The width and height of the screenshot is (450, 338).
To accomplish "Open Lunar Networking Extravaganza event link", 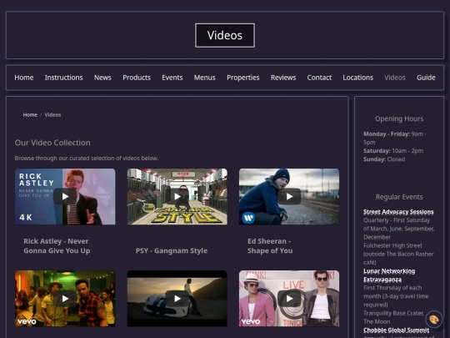I will pyautogui.click(x=389, y=275).
